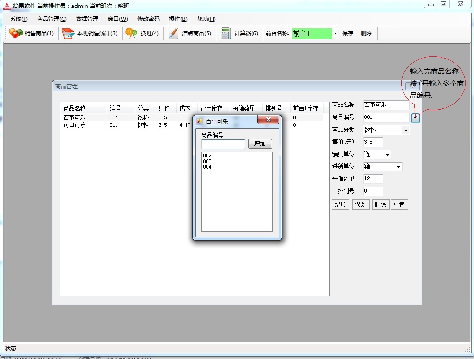Expand the 前台名称 dropdown
The image size is (474, 359).
[335, 33]
